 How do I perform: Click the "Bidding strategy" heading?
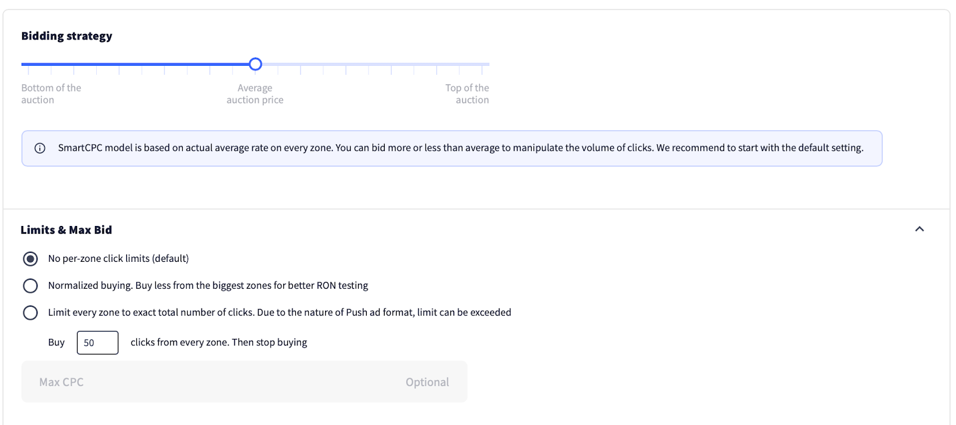(x=67, y=36)
